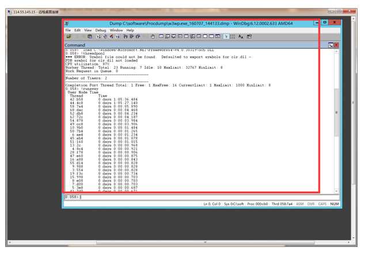Open the Locals window toolbar icon
Screen dimensions: 376x255
coord(174,36)
